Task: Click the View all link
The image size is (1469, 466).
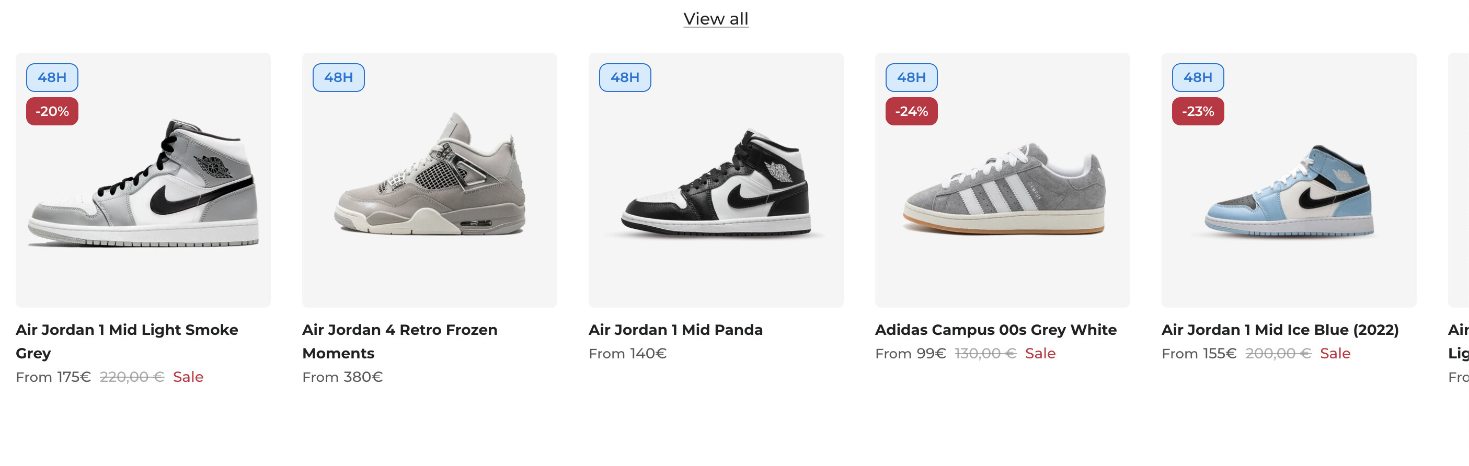Action: coord(716,19)
